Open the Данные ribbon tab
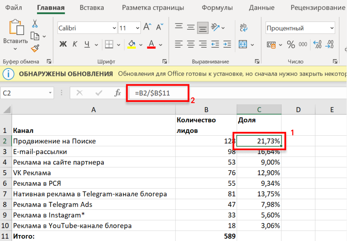The image size is (347, 241). [261, 7]
